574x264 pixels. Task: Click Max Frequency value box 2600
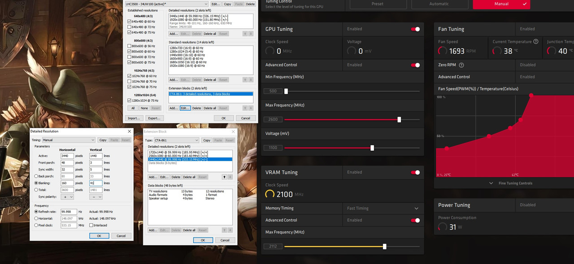pyautogui.click(x=273, y=120)
